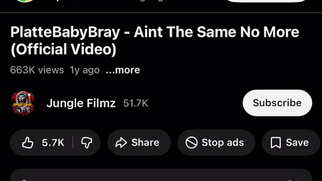Tap the PlatteBabyBray video title
This screenshot has width=322, height=181.
pos(155,40)
